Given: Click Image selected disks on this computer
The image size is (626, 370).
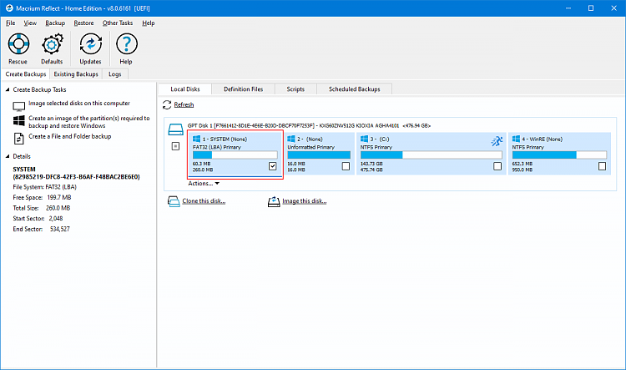Looking at the screenshot, I should pos(79,103).
